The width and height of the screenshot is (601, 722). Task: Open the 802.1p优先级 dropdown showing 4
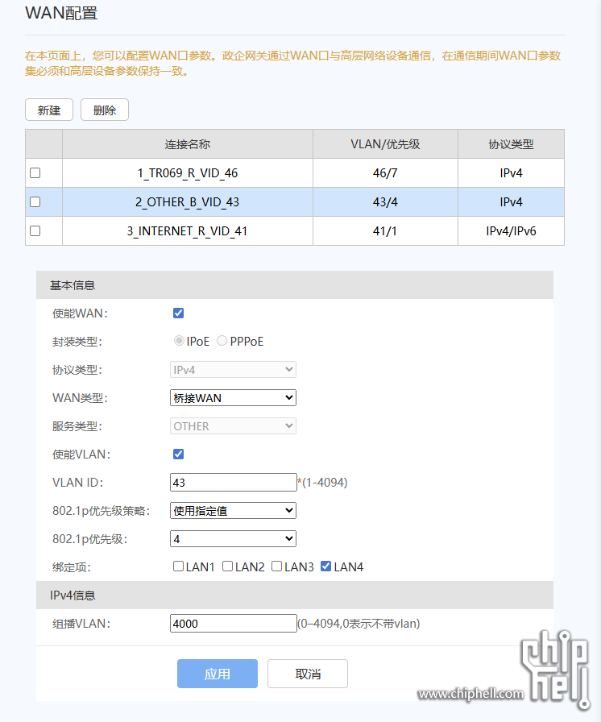[233, 539]
